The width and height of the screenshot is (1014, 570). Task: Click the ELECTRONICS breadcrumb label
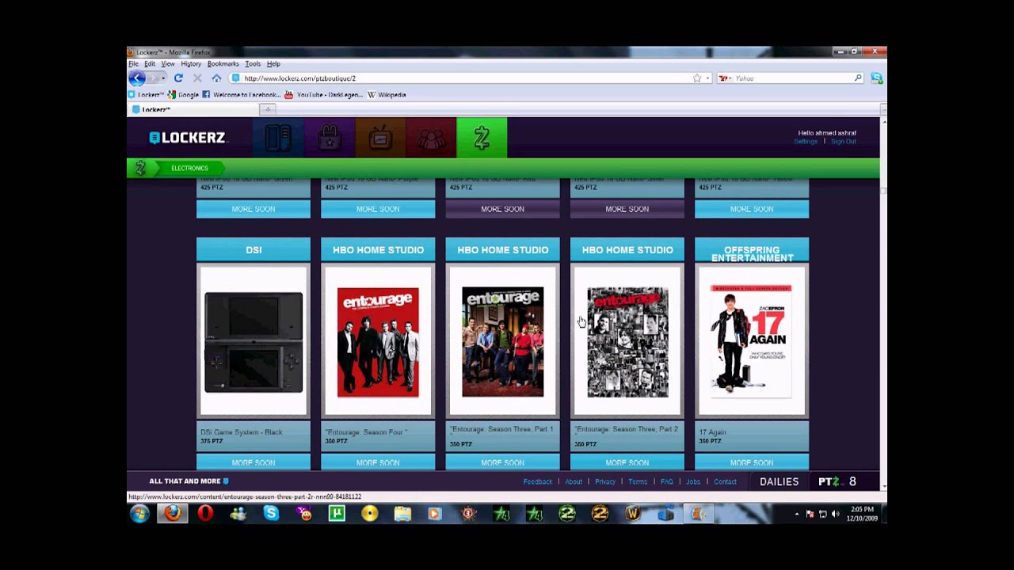[189, 168]
